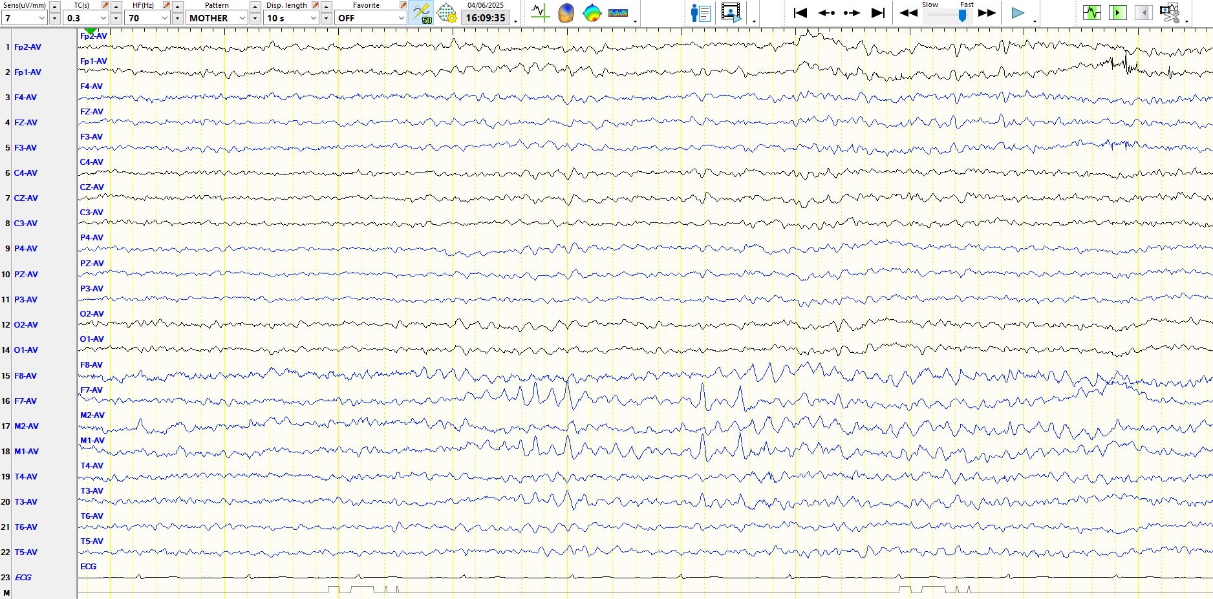Viewport: 1213px width, 599px height.
Task: Select the Fp2-AV channel label in list
Action: coord(28,47)
